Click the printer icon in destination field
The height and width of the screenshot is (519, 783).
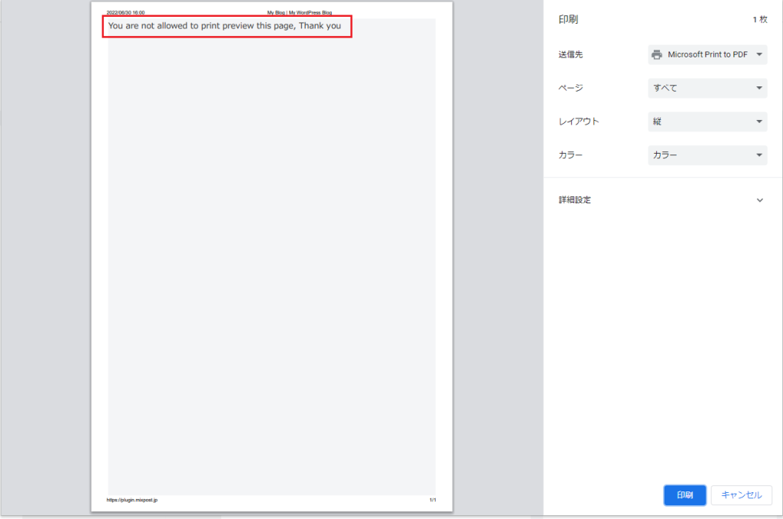pos(657,54)
